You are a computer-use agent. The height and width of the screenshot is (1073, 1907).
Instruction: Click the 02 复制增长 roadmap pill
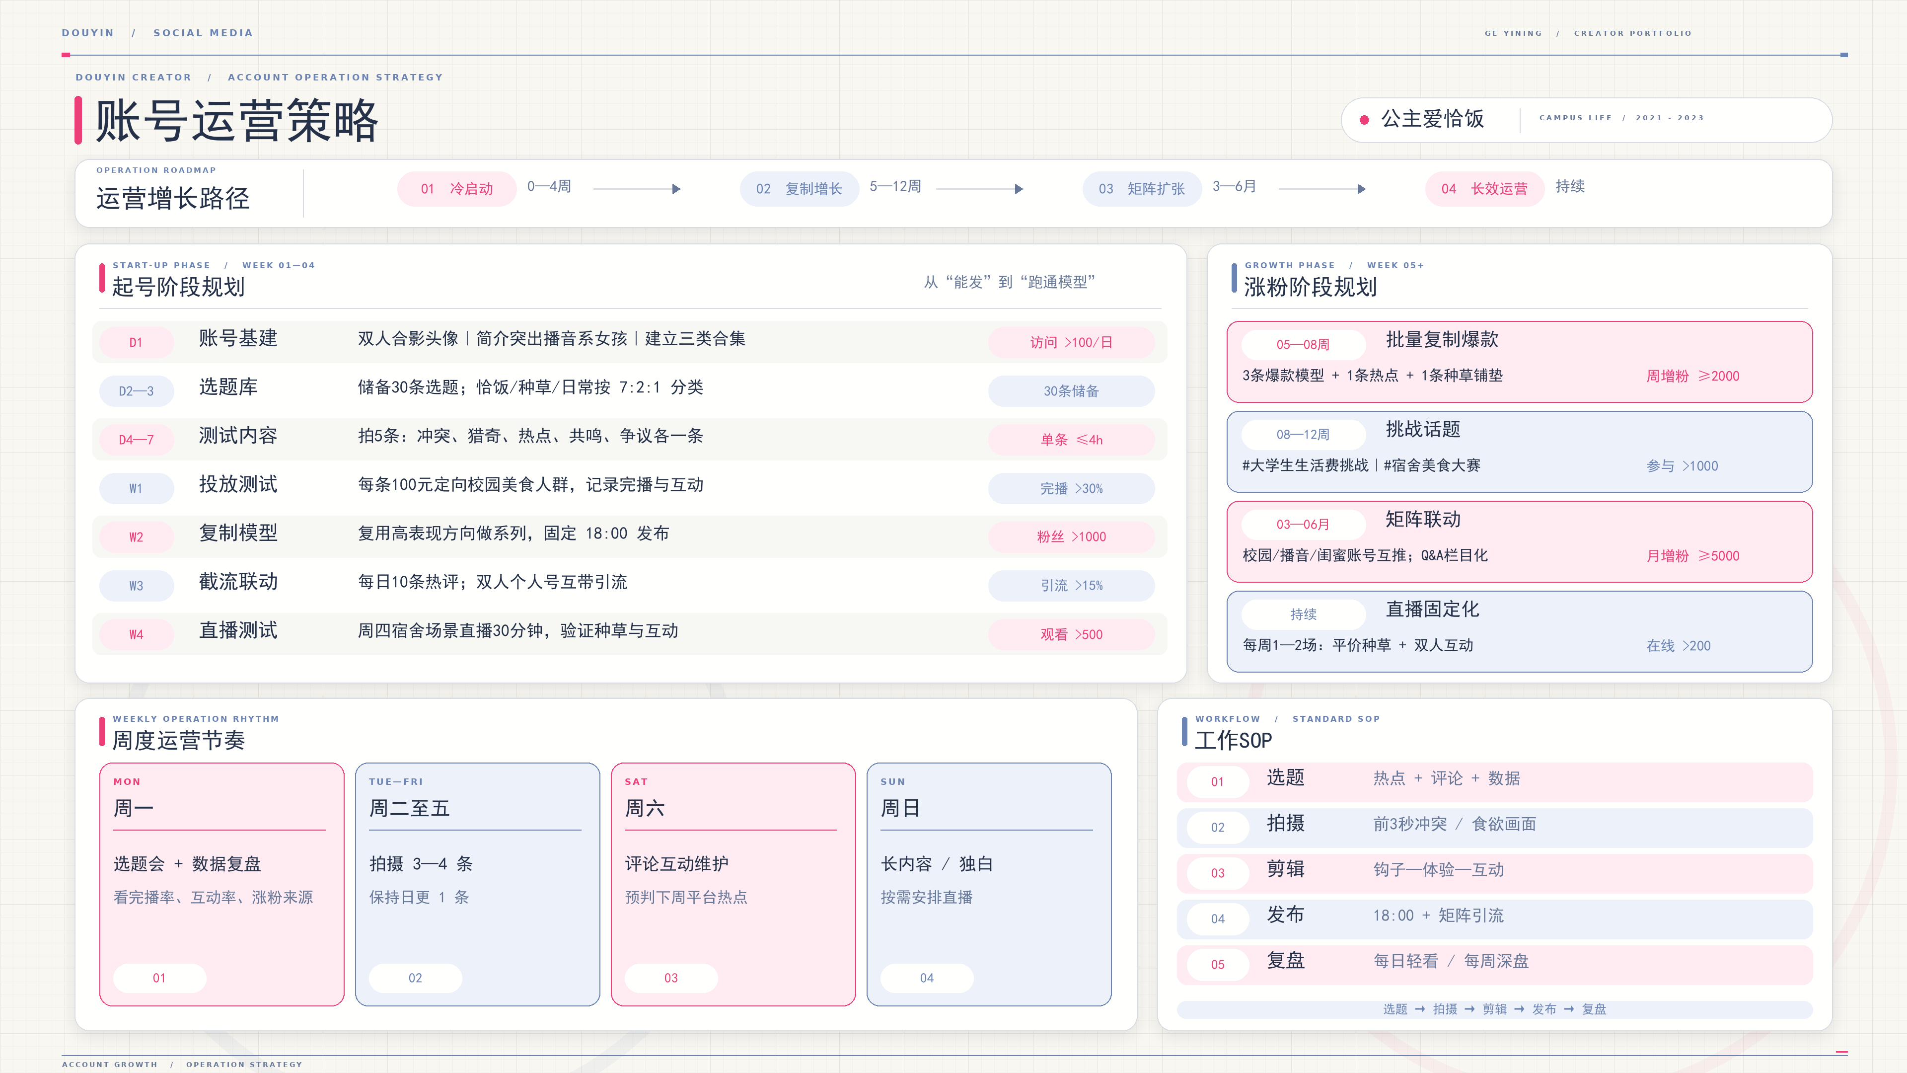[799, 189]
